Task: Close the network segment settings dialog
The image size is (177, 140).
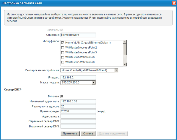Action: pyautogui.click(x=174, y=3)
